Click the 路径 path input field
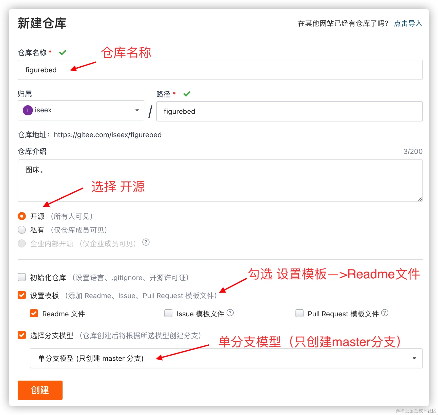Screen dimensions: 438x415 tap(289, 111)
